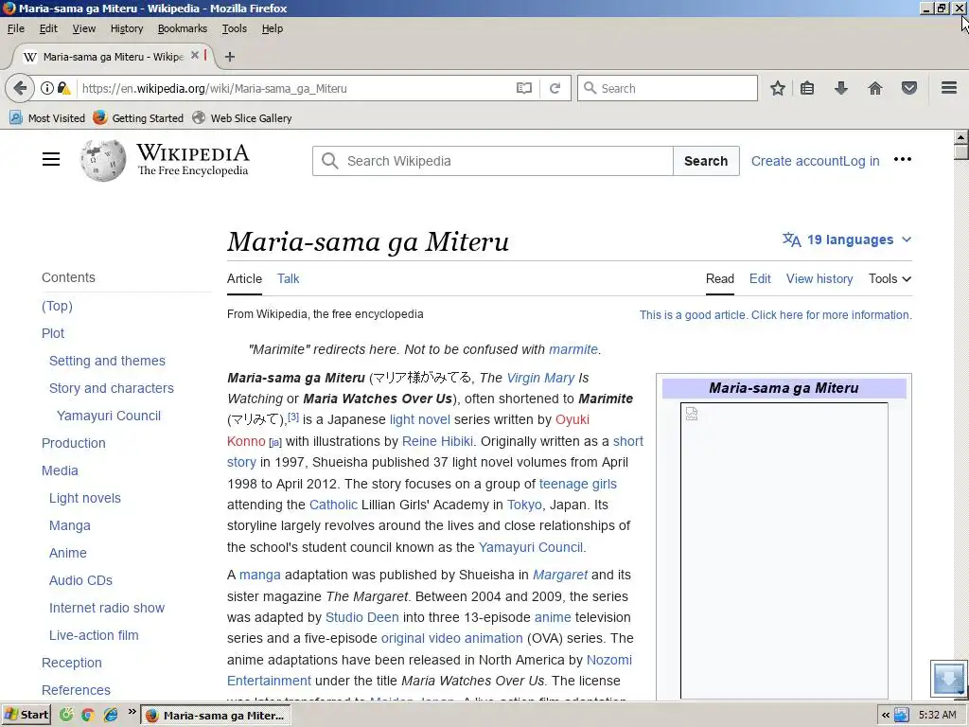Click the insecure connection padlock warning icon

[x=63, y=88]
